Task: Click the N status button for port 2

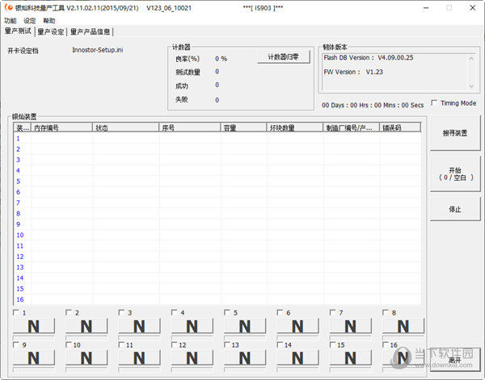Action: (x=86, y=326)
